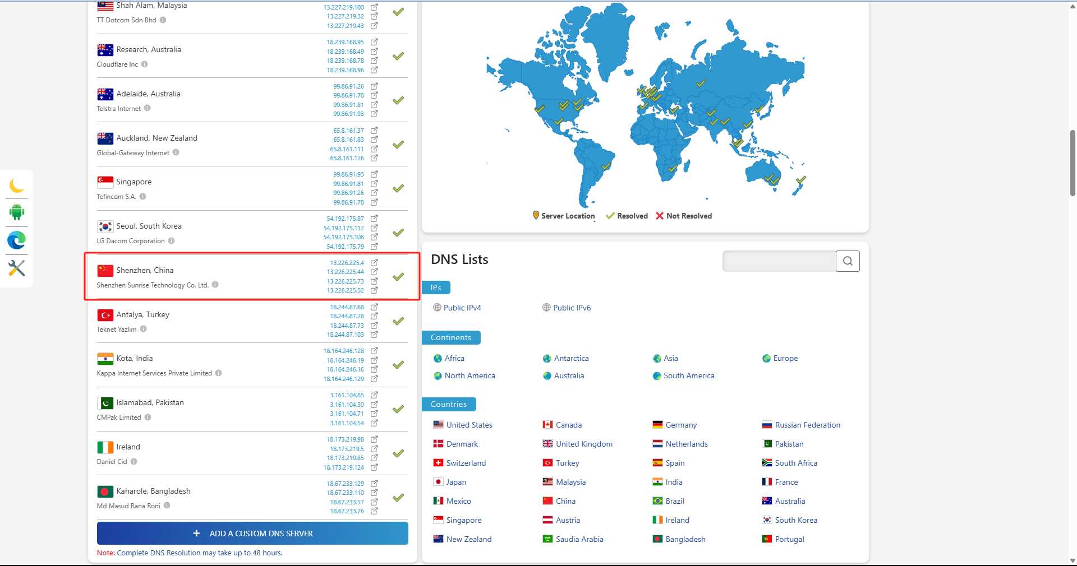Click the page vertical scrollbar thumb
1077x566 pixels.
coord(1073,163)
